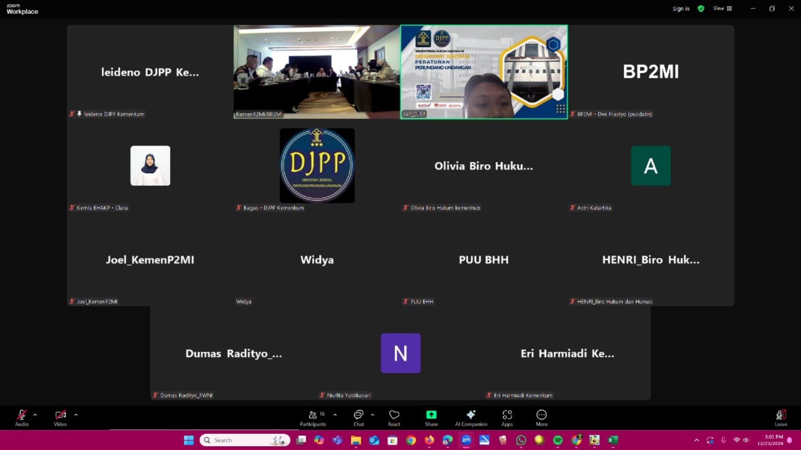Select the Olivia Biro Huku... participant tile
This screenshot has width=801, height=450.
(484, 166)
